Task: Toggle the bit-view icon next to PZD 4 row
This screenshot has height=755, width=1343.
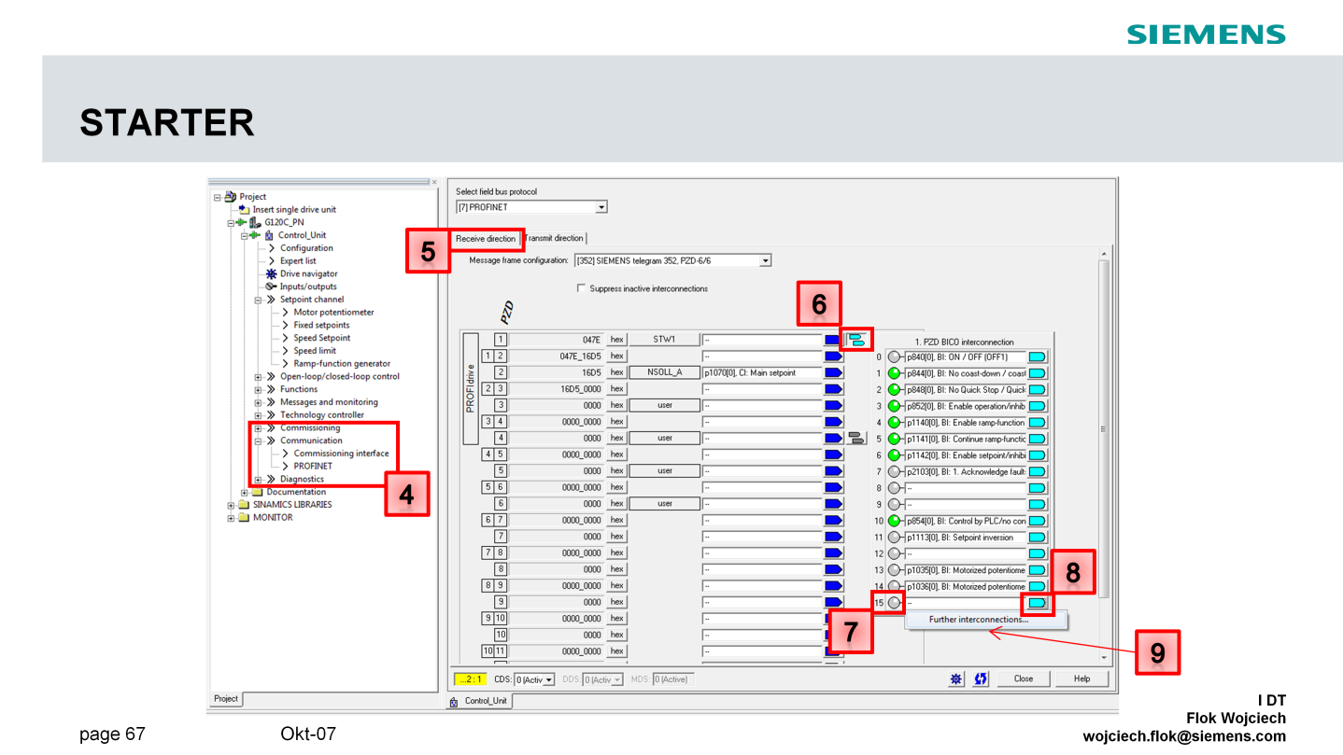Action: (856, 438)
